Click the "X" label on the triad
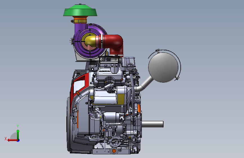The width and height of the screenshot is (244, 158). (6, 139)
